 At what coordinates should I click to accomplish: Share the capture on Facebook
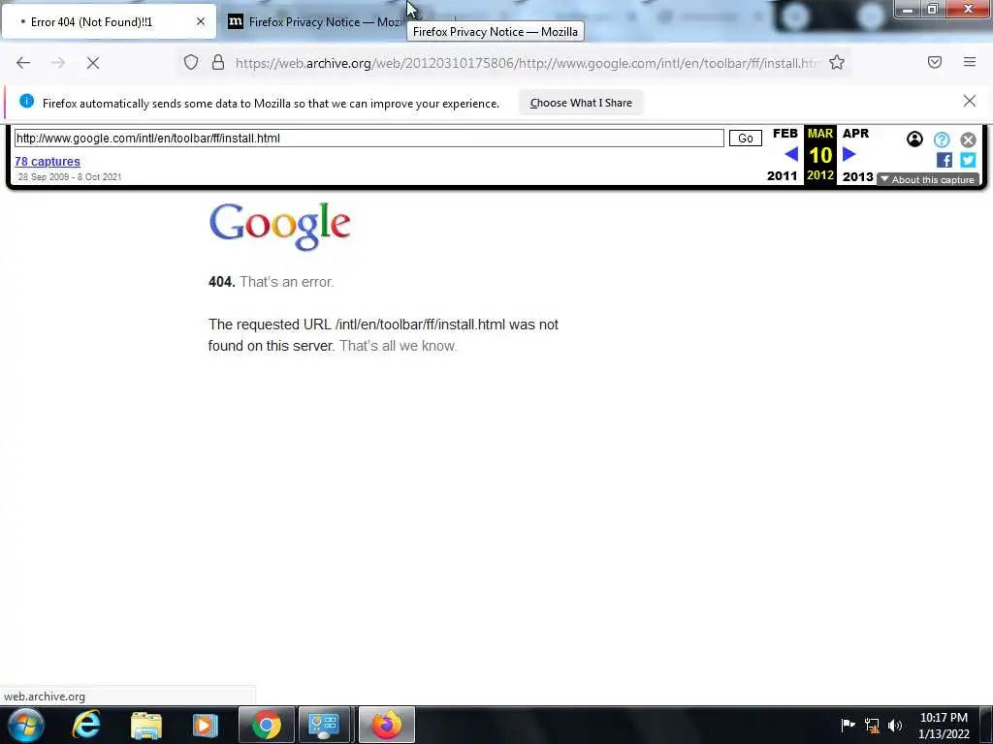tap(944, 160)
